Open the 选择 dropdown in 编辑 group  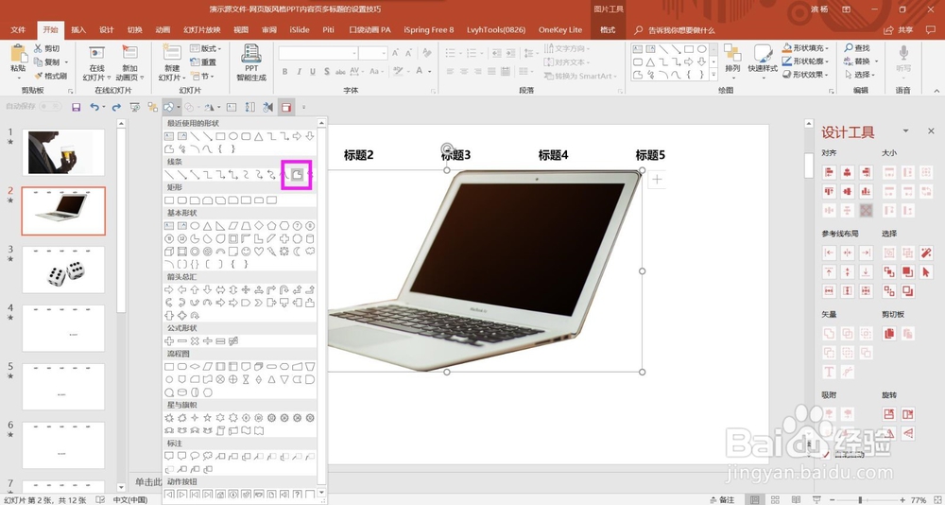pos(861,75)
